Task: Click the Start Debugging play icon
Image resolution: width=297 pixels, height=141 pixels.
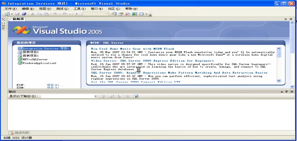Action: tap(77, 14)
